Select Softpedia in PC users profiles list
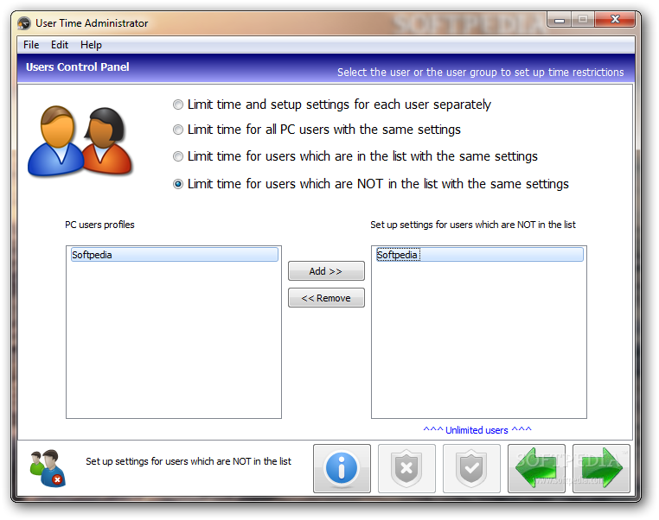Viewport: 659px width, 520px height. click(175, 255)
